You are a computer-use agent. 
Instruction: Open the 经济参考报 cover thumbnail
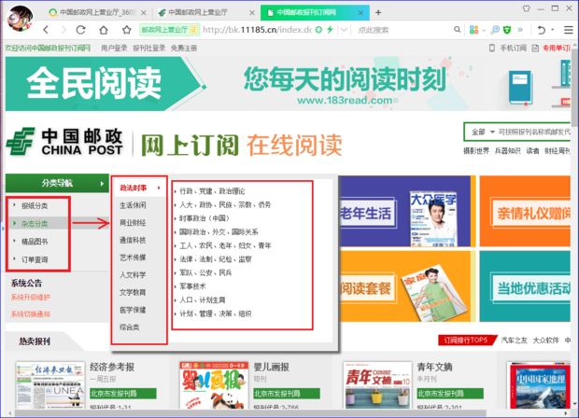tap(50, 385)
